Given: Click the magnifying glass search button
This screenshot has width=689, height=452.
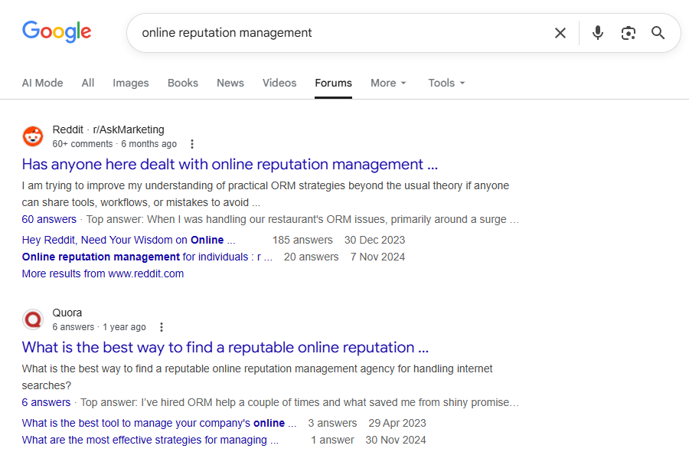Looking at the screenshot, I should pyautogui.click(x=658, y=33).
